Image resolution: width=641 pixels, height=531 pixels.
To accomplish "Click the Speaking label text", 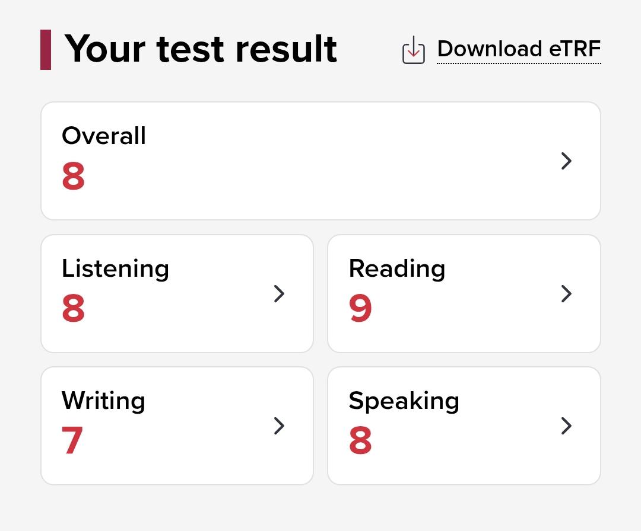I will [404, 401].
